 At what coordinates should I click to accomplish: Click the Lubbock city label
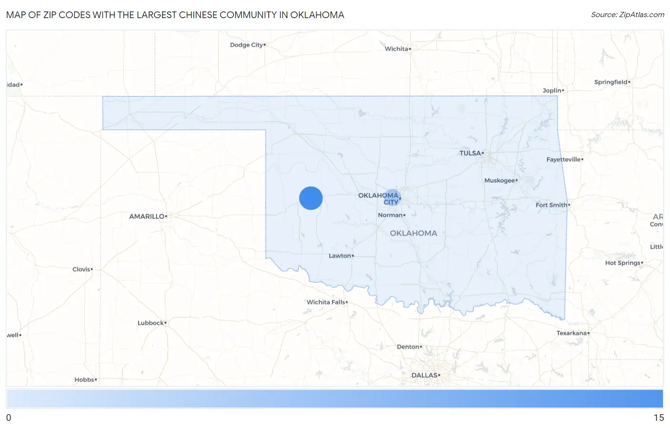[x=151, y=323]
